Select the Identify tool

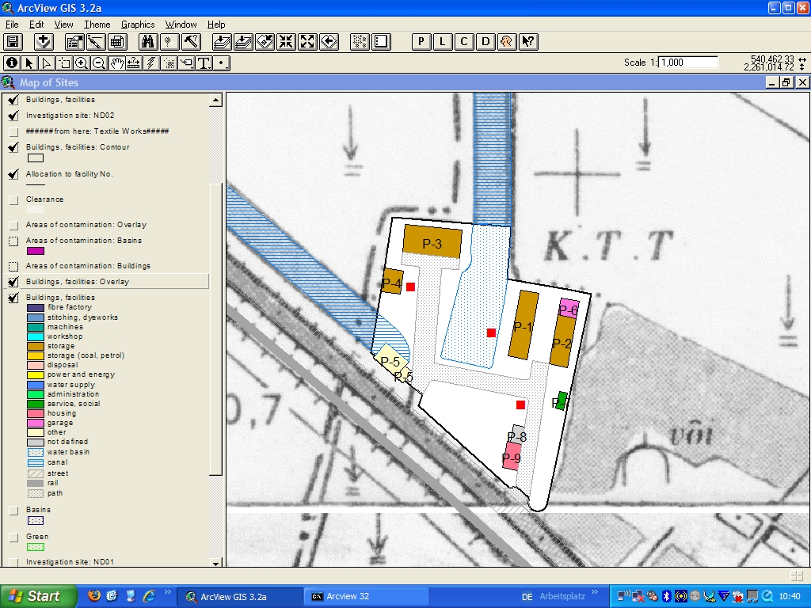[x=12, y=63]
